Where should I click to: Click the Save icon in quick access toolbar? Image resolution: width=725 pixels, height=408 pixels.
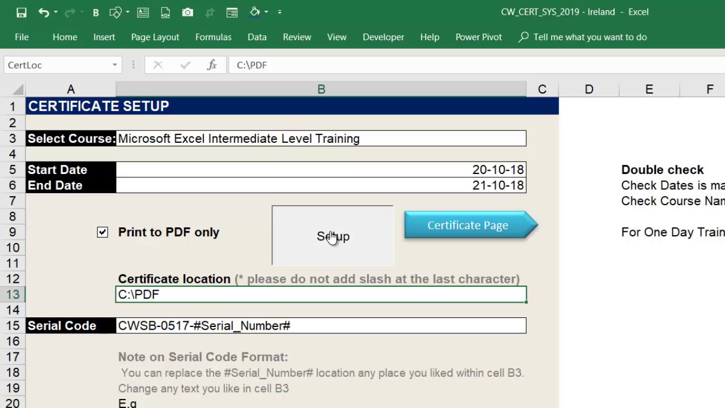22,12
